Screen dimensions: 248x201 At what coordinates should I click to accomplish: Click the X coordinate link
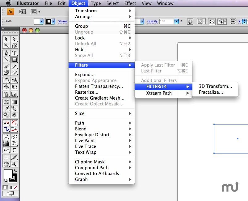pyautogui.click(x=239, y=21)
